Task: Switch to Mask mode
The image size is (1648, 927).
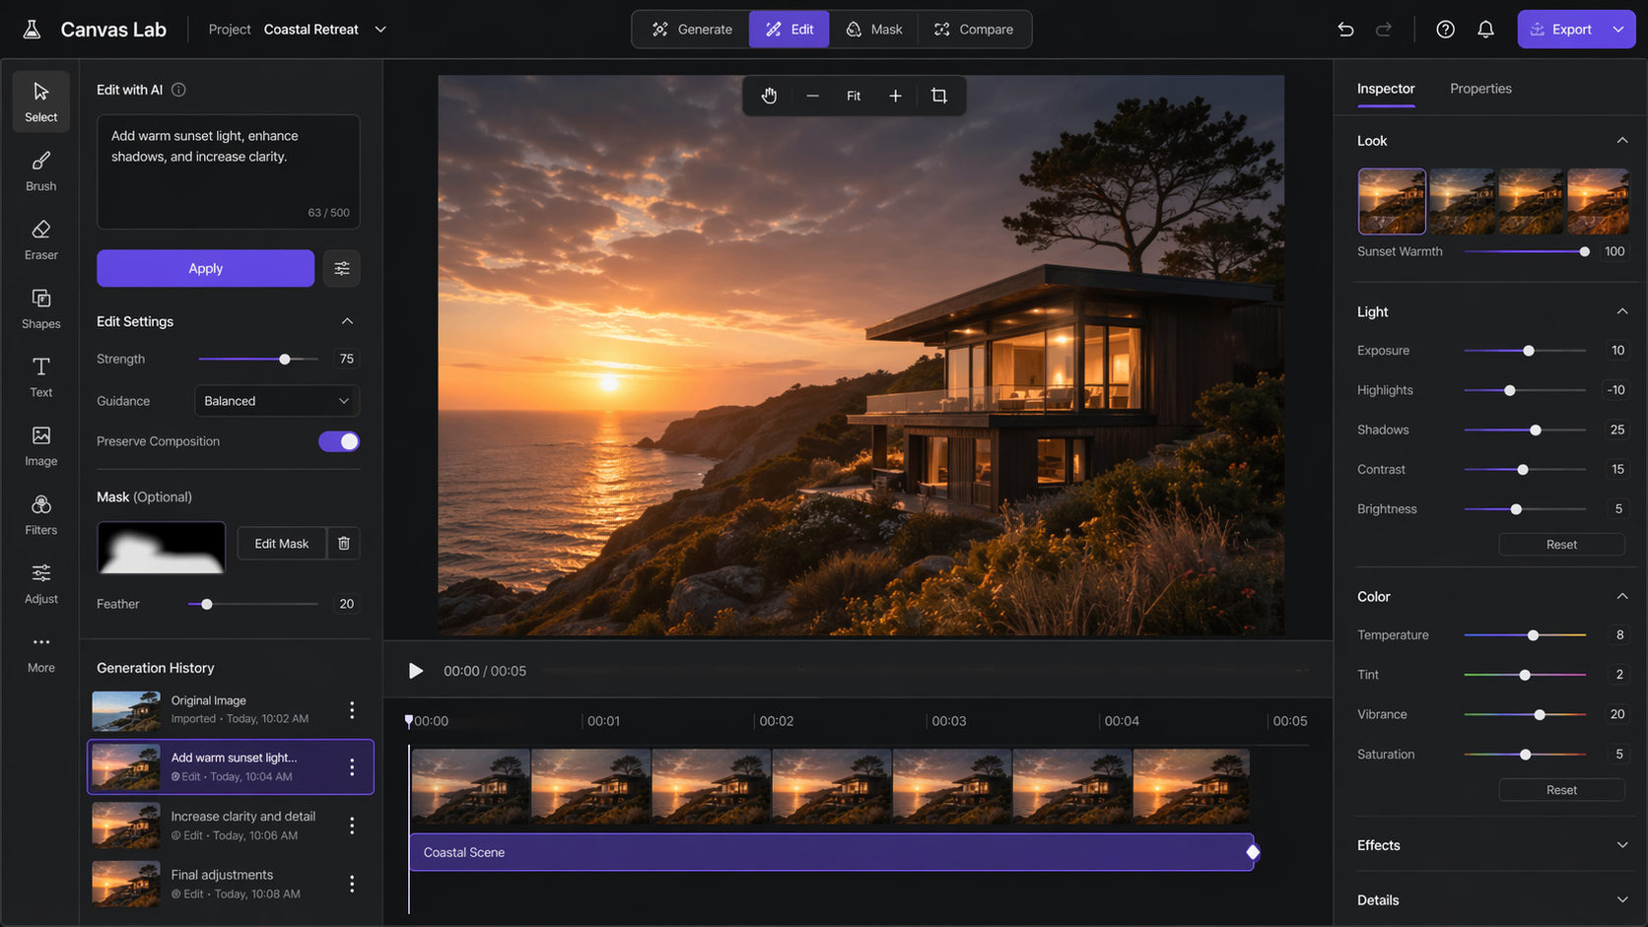Action: tap(873, 30)
